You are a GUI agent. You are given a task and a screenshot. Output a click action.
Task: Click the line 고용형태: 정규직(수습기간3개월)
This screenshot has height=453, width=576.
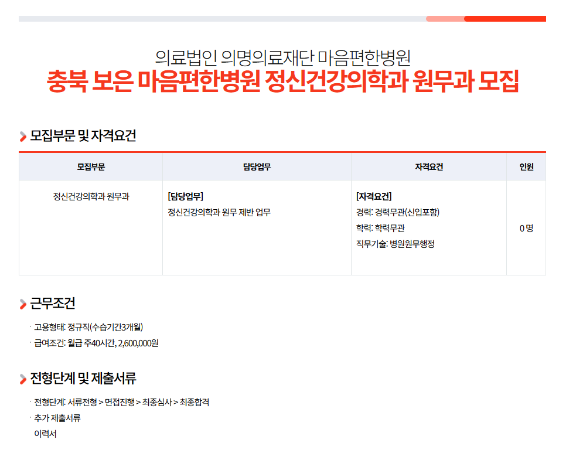[88, 327]
